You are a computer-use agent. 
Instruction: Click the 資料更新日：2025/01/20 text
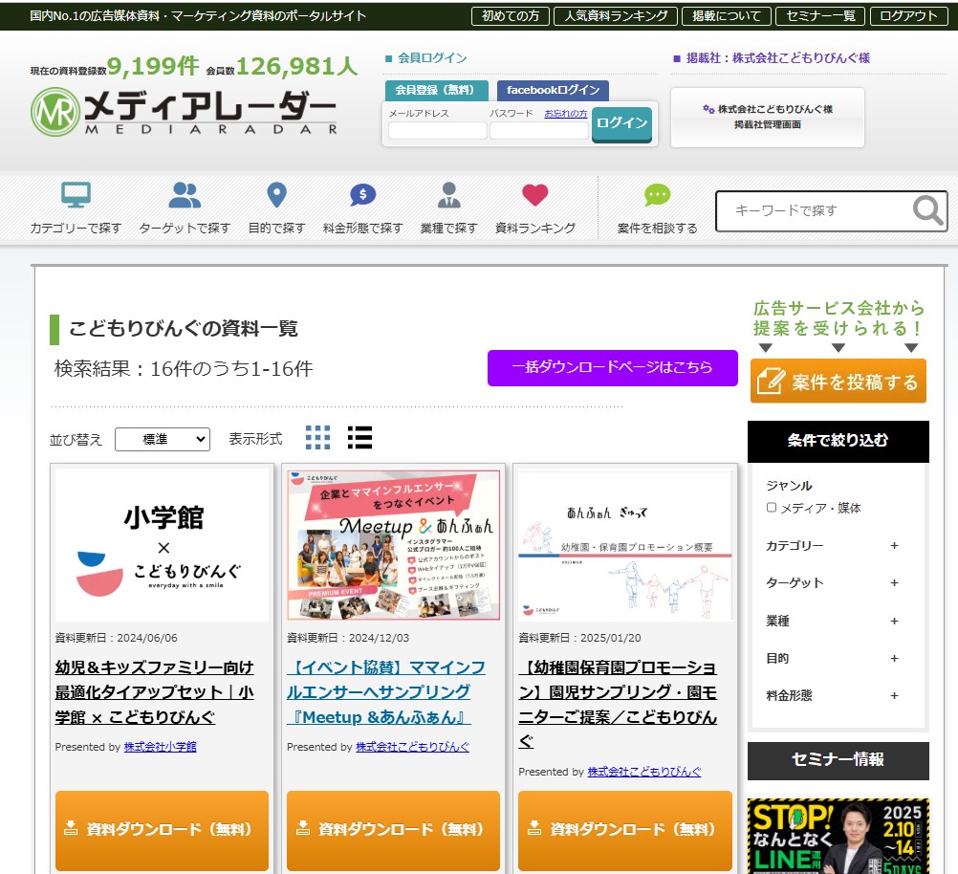(579, 638)
